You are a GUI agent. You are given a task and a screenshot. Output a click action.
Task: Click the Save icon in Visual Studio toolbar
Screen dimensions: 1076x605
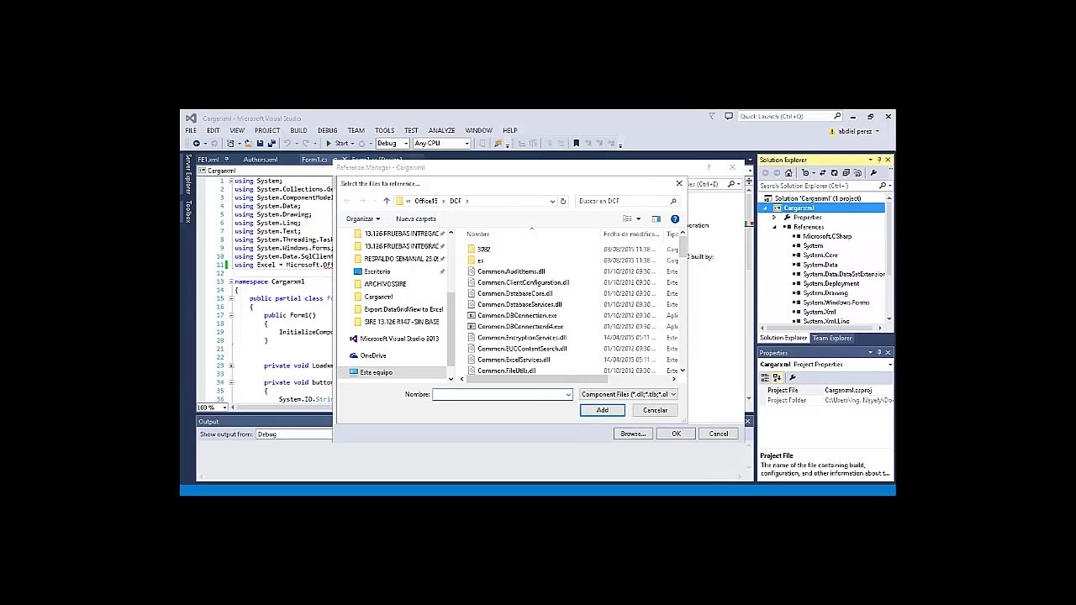coord(260,143)
